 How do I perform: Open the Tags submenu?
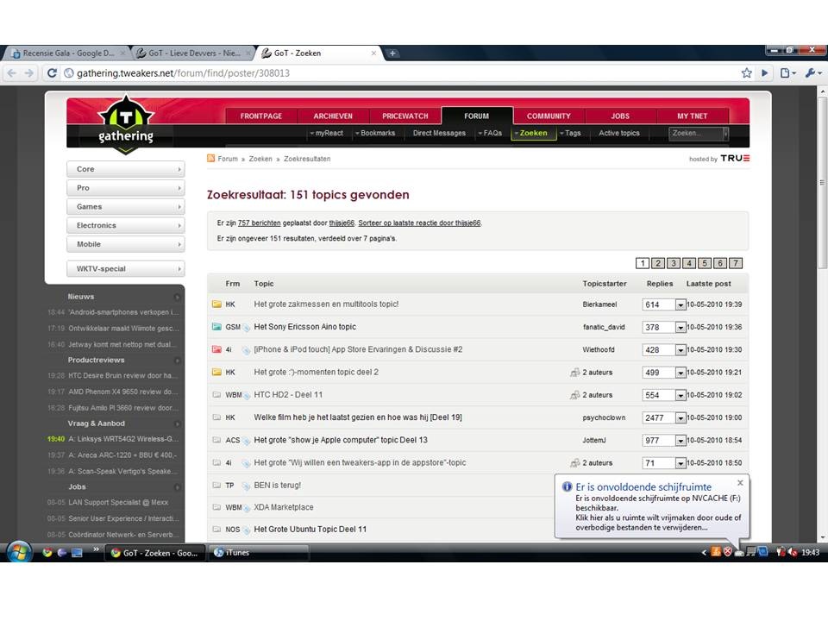(570, 133)
